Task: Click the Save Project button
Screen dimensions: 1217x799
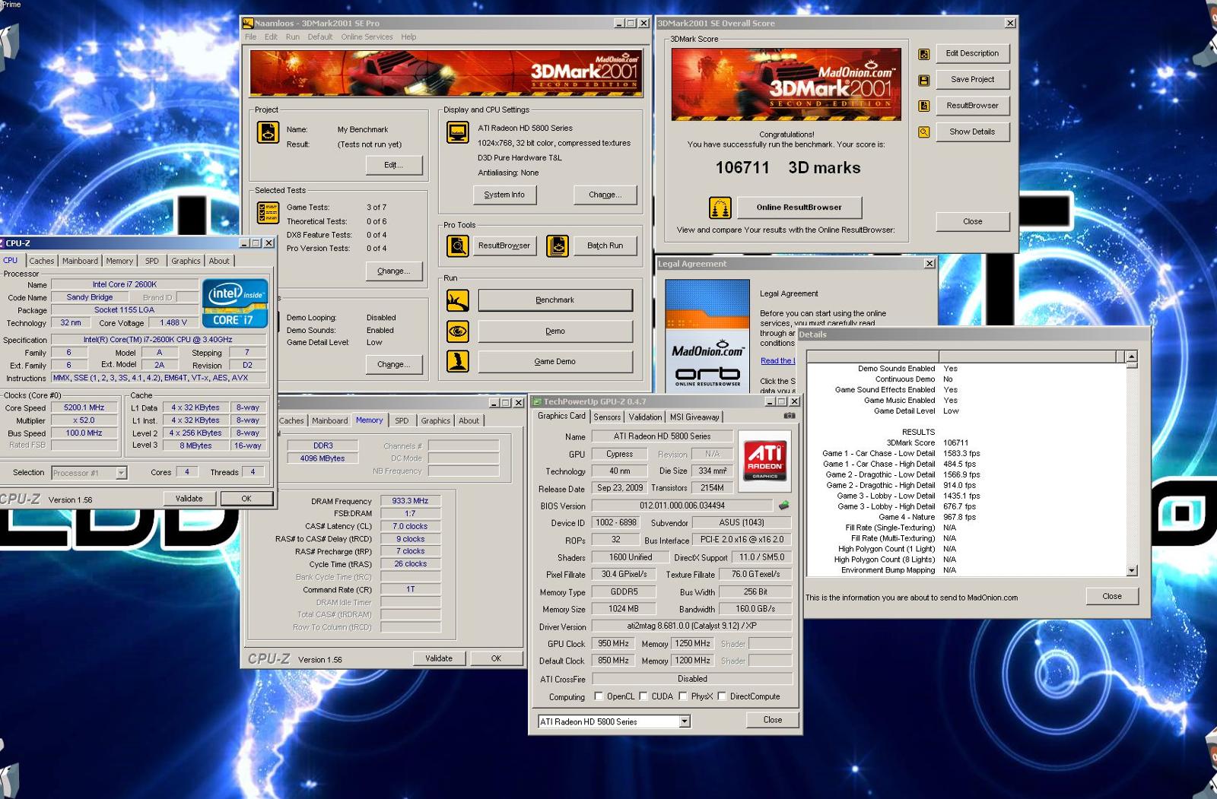Action: [972, 79]
